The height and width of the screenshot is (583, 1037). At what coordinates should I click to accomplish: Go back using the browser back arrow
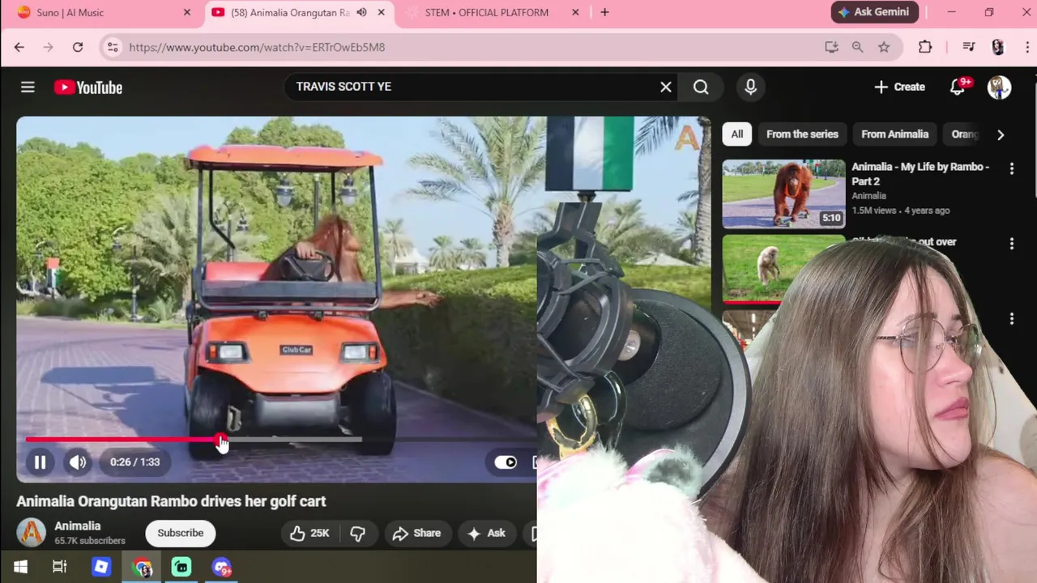[x=19, y=47]
